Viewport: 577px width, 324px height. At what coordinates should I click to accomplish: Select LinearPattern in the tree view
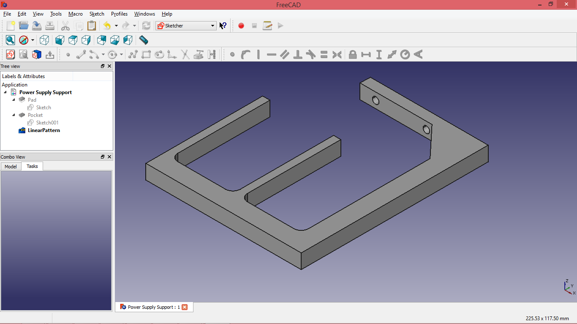(x=44, y=130)
